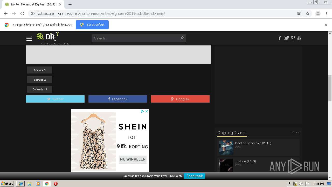
Task: Click the AdChoices triangle icon on the ad
Action: [142, 111]
